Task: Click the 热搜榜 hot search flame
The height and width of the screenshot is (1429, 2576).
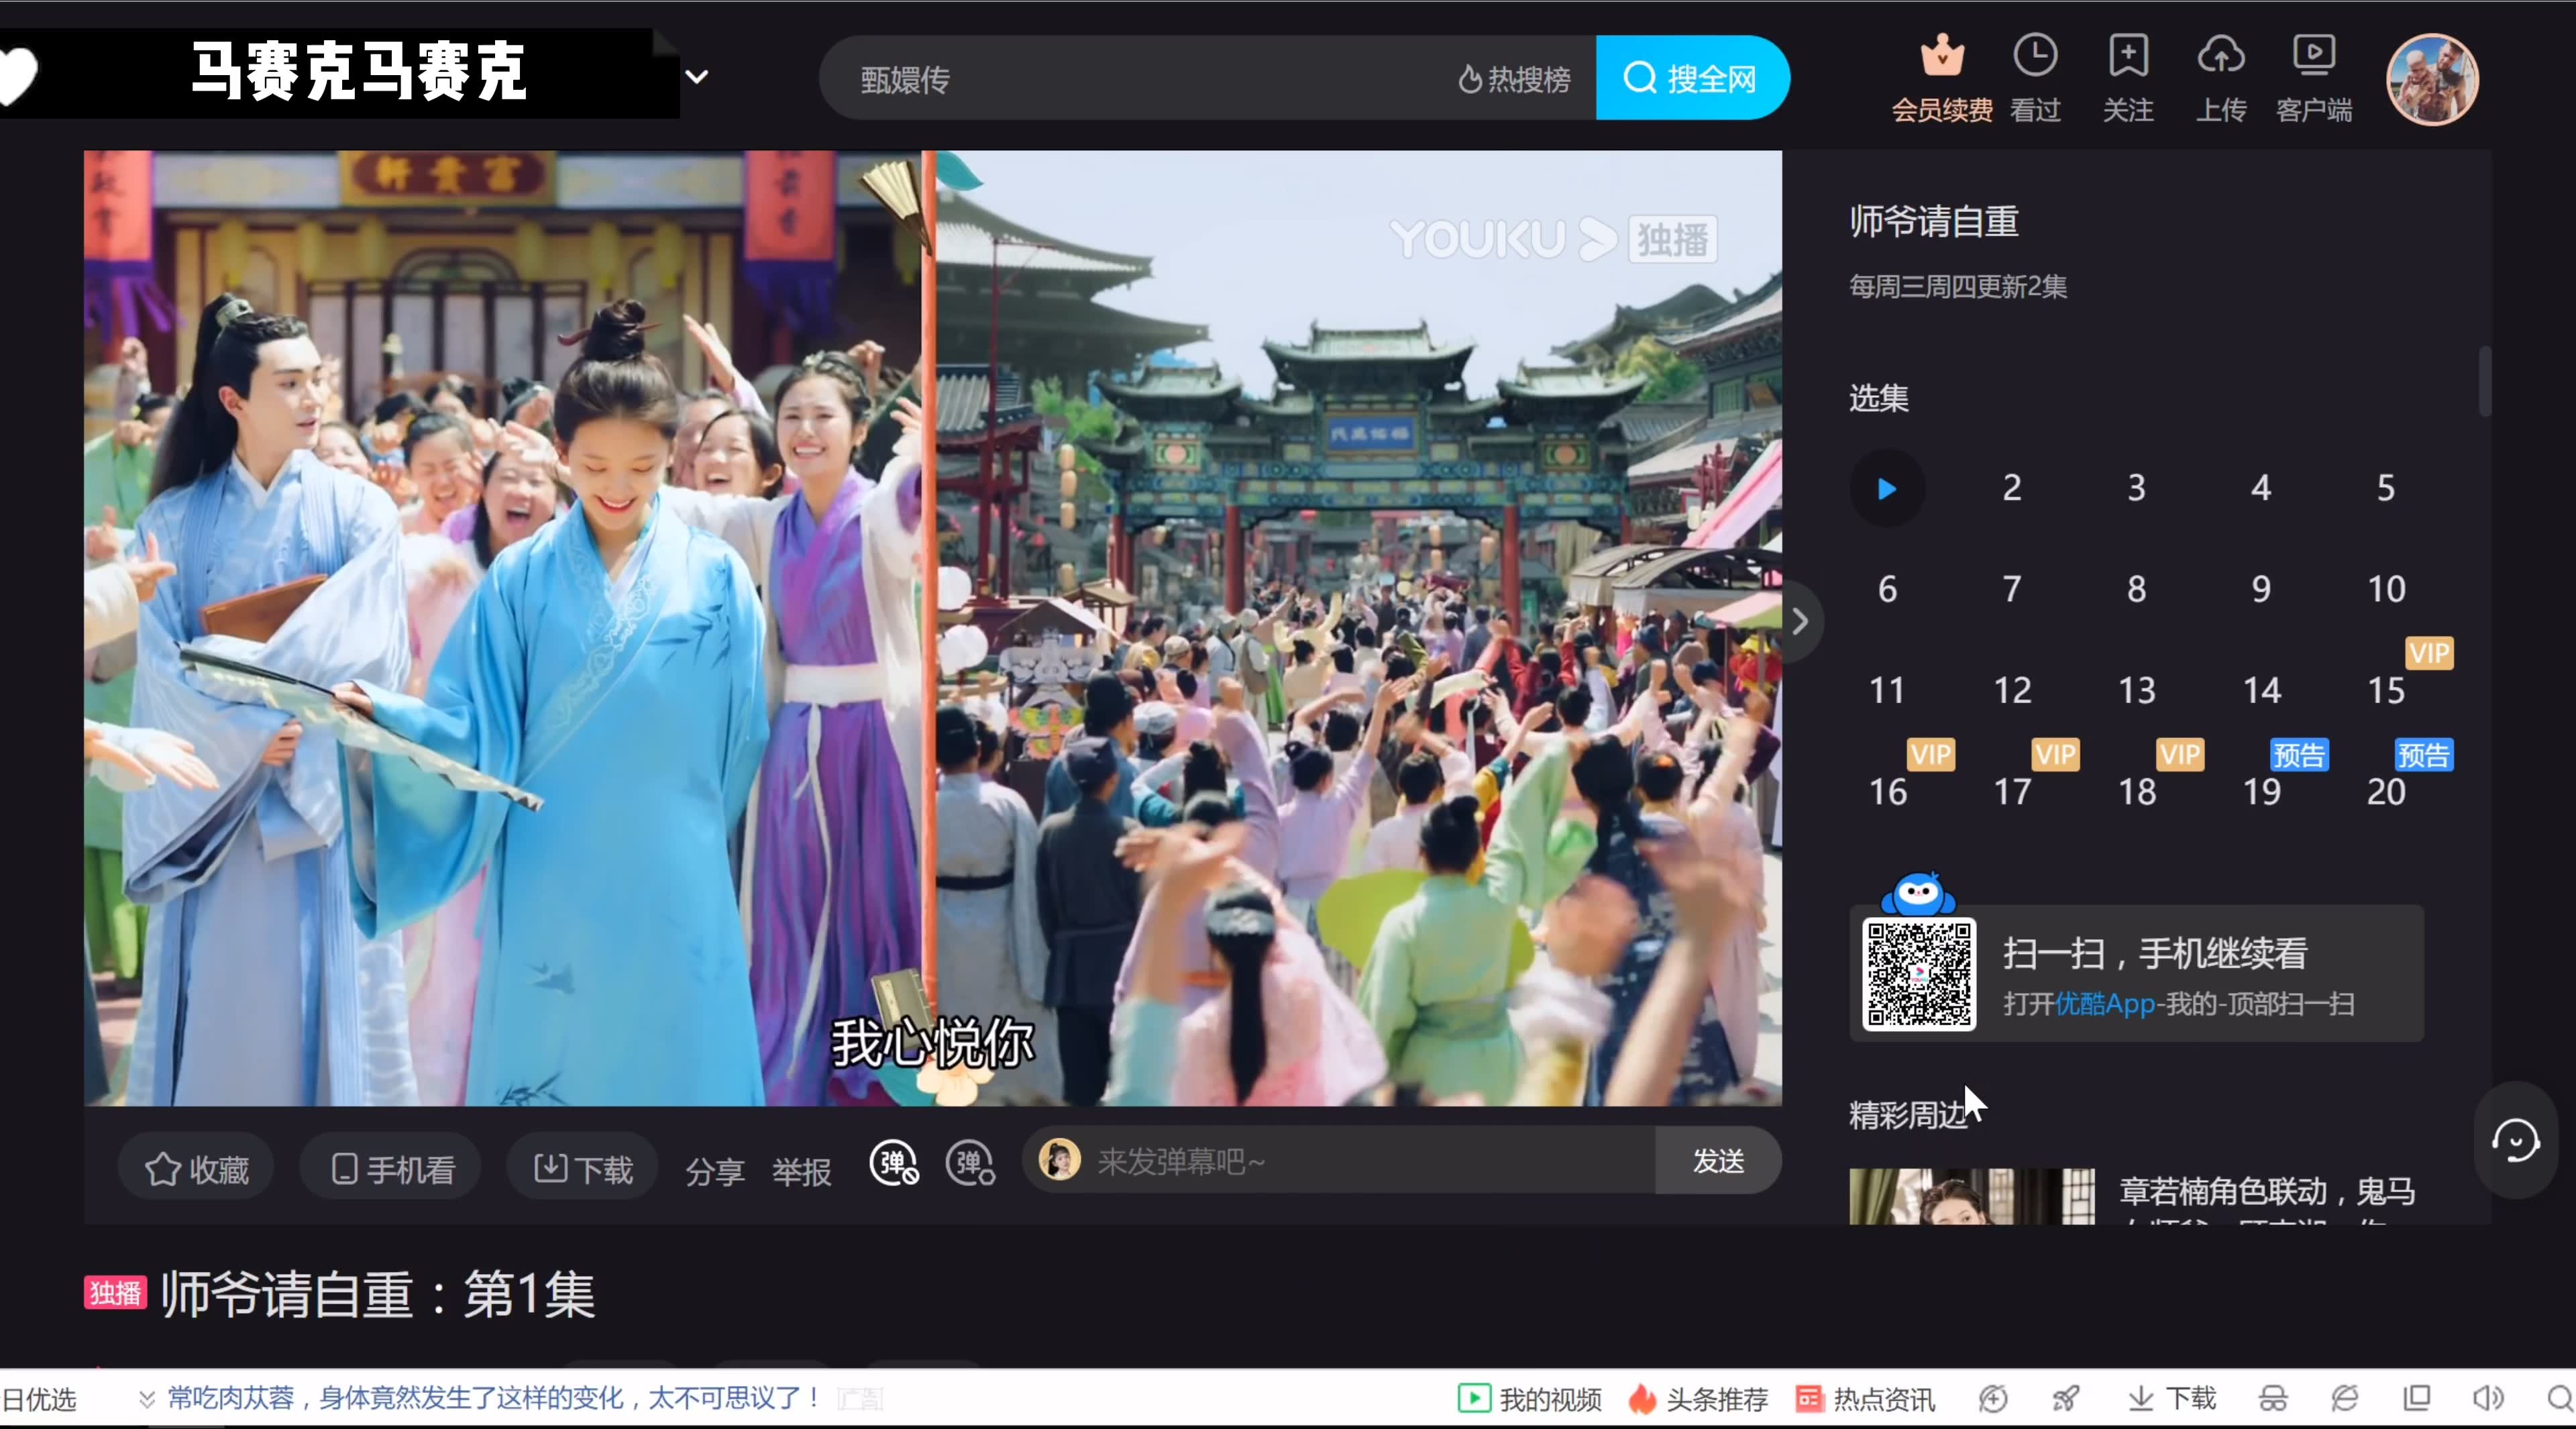Action: point(1514,79)
